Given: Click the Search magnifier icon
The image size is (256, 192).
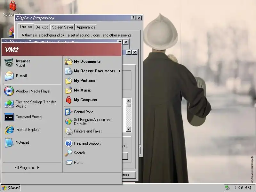Looking at the screenshot, I should point(68,153).
